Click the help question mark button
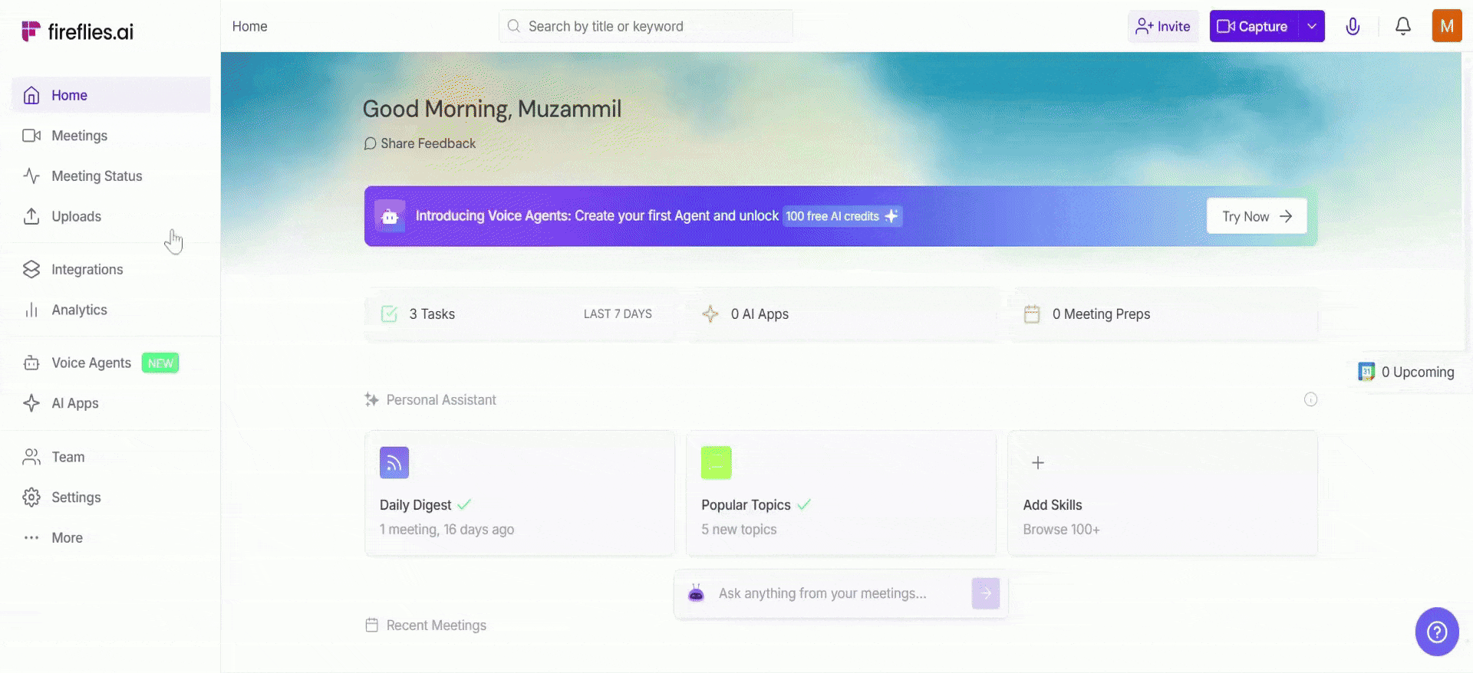 coord(1436,632)
